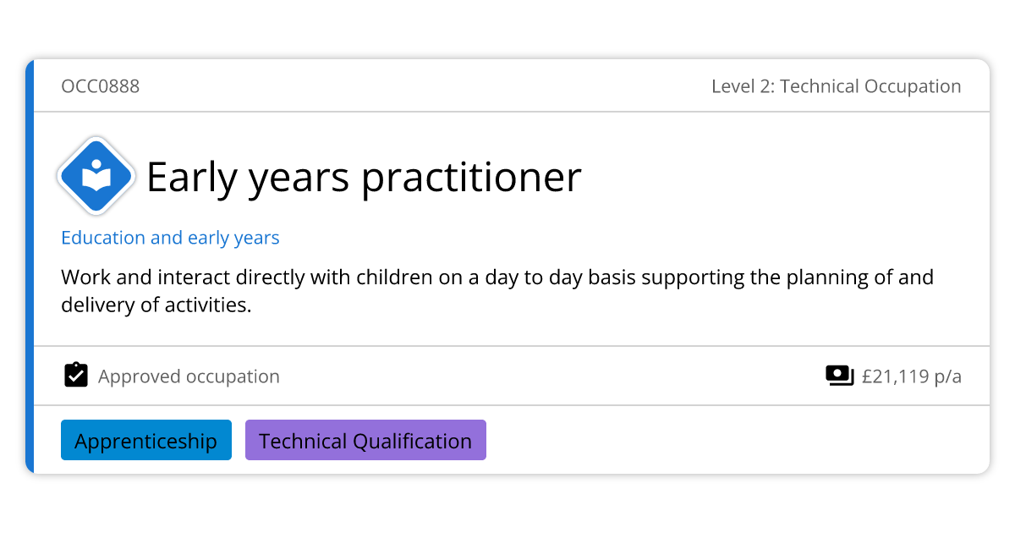This screenshot has height=533, width=1015.
Task: Click the black background above the card
Action: 507,30
